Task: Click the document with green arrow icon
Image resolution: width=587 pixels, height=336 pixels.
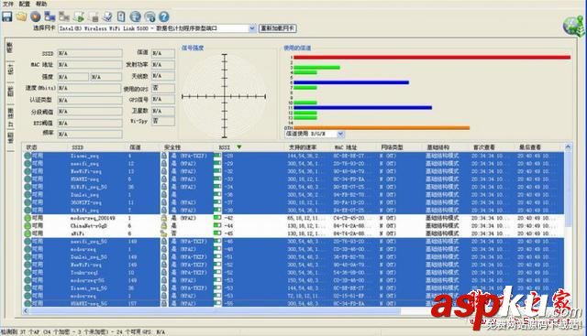Action: [79, 16]
